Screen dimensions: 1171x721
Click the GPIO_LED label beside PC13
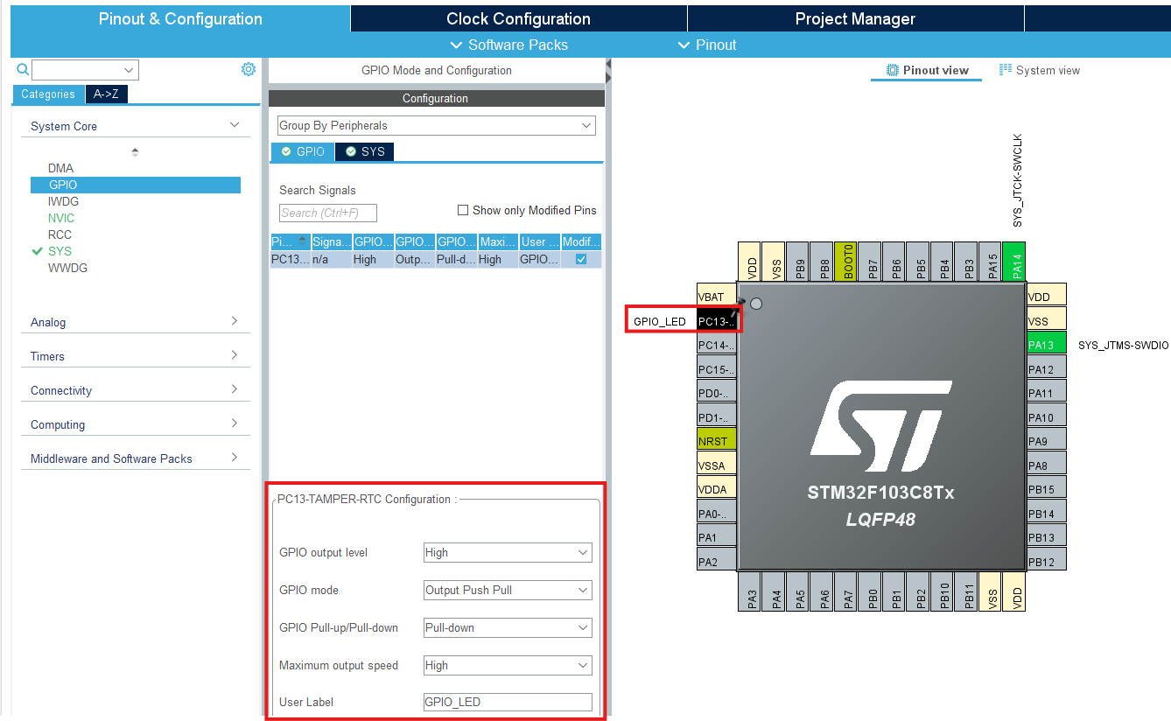click(660, 321)
